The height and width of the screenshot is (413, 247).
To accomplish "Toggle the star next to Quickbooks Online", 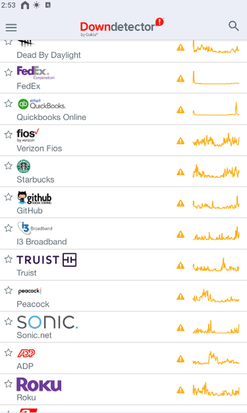I will click(x=9, y=103).
